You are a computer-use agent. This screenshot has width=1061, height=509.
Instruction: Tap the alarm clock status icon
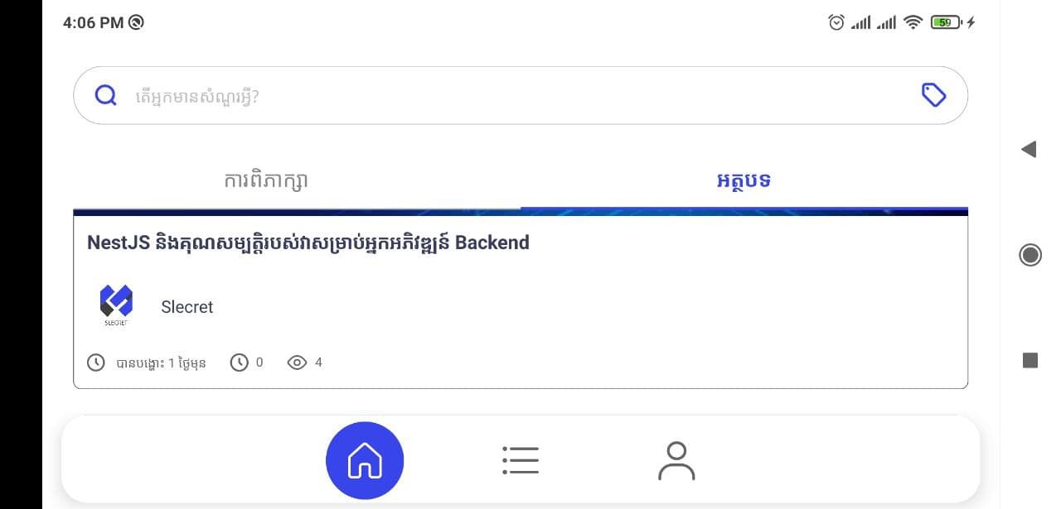[836, 22]
